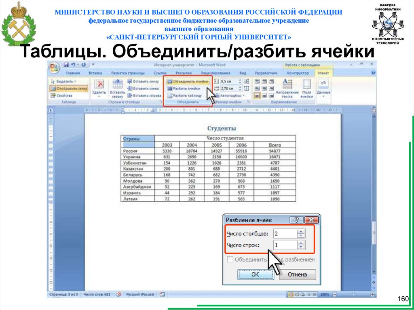Align cell text bottom right
414x310 pixels.
271,96
